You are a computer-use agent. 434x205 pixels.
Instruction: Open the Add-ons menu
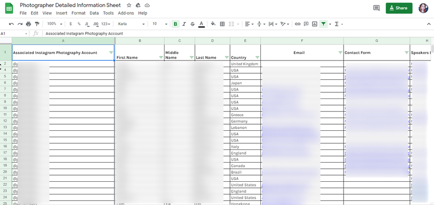point(126,13)
